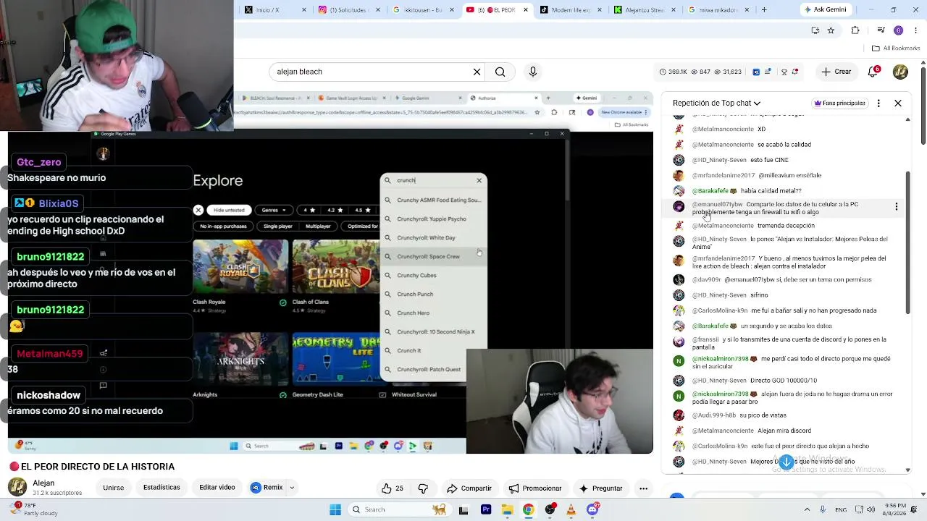
Task: Click the Editar video button
Action: 217,488
